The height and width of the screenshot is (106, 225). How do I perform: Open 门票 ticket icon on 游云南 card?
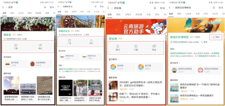[x=136, y=46]
